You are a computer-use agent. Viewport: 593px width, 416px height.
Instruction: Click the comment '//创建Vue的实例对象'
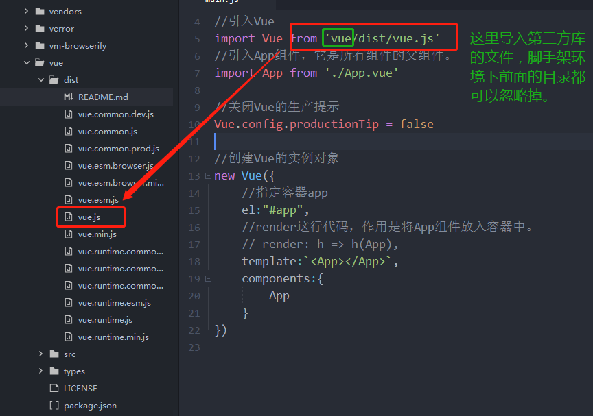coord(277,158)
